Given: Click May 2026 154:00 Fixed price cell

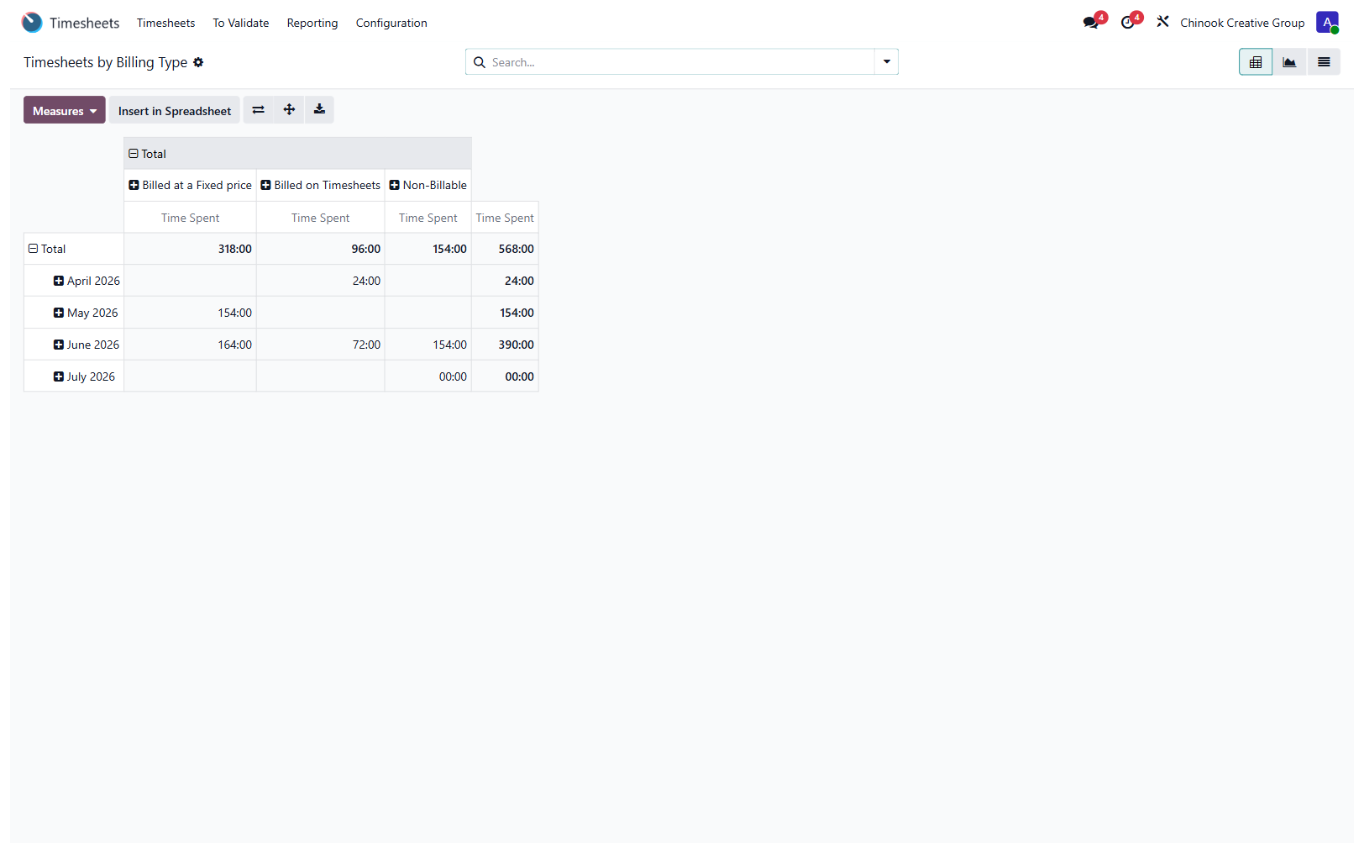Looking at the screenshot, I should [x=190, y=313].
